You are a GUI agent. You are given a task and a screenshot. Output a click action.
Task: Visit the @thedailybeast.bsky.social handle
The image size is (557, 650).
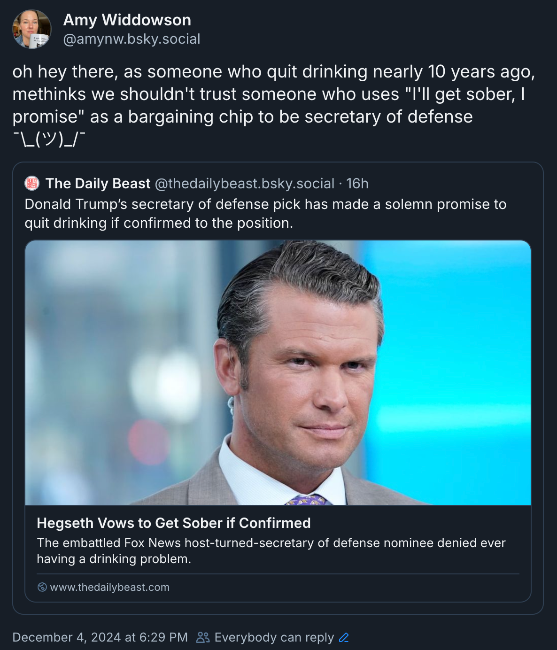(245, 184)
